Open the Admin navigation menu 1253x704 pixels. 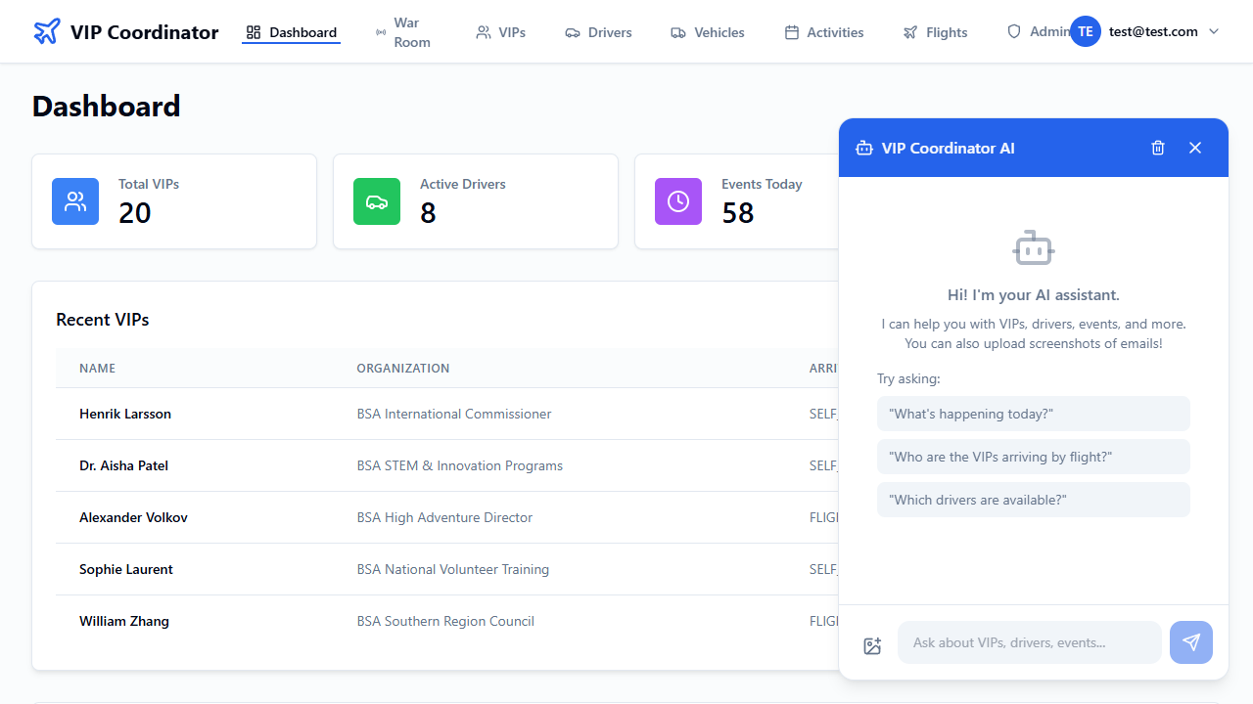tap(1038, 31)
